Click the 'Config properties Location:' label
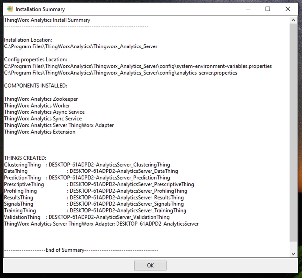302x278 pixels. [36, 59]
